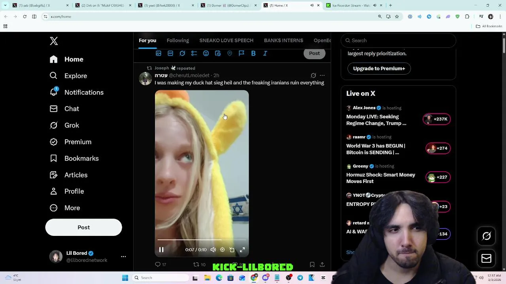This screenshot has height=284, width=506.
Task: Reply to the post with 17 comments
Action: [x=160, y=264]
